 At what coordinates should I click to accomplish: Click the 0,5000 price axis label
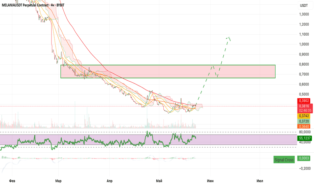[304, 94]
